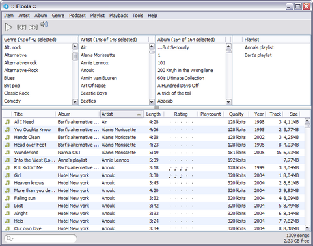The height and width of the screenshot is (246, 313).
Task: Set rating dots for R U Kiddin' Me
Action: 181,168
